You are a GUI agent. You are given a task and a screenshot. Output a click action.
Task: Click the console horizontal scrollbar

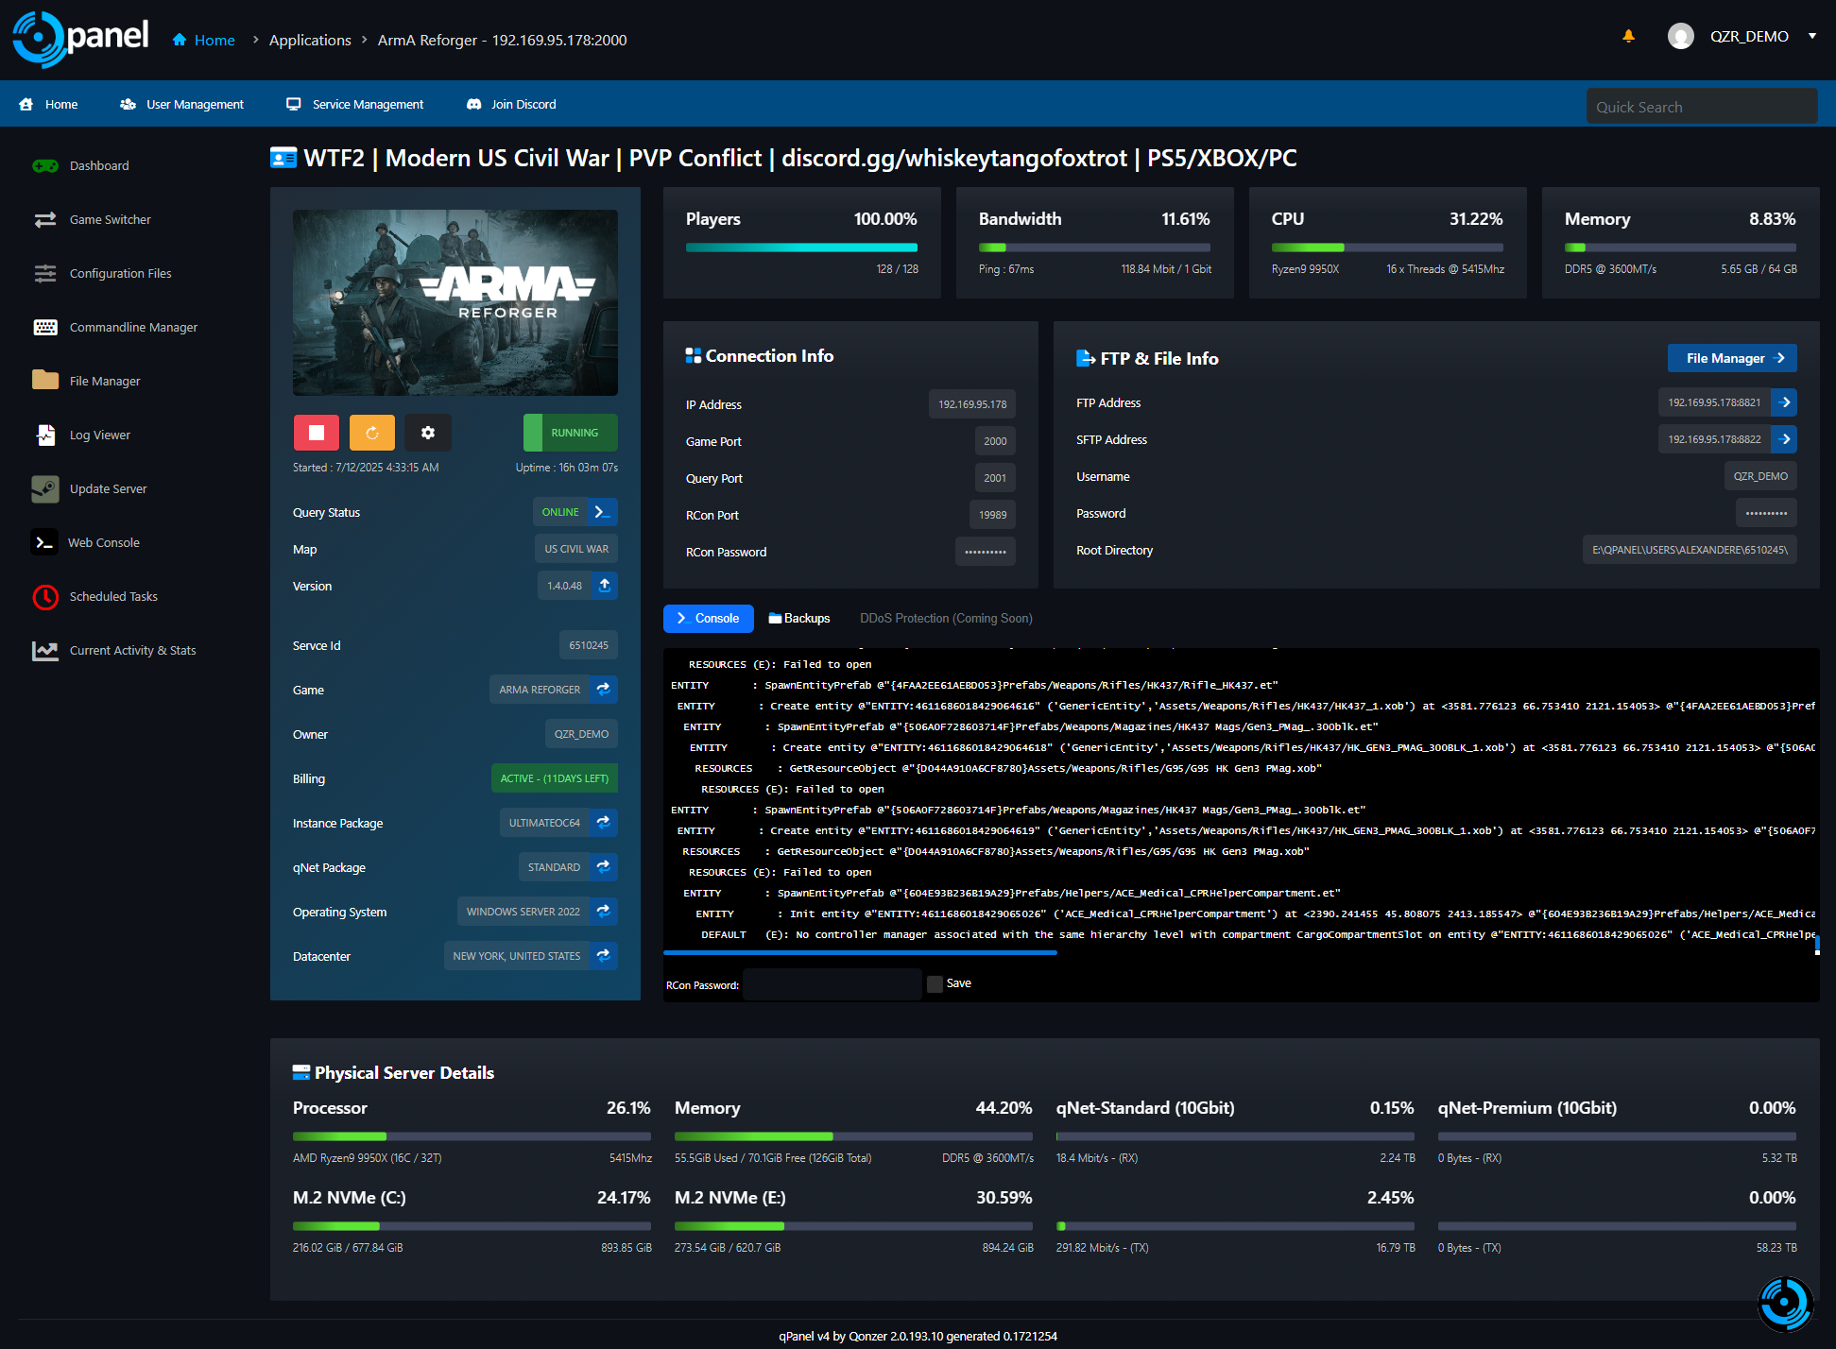point(860,952)
